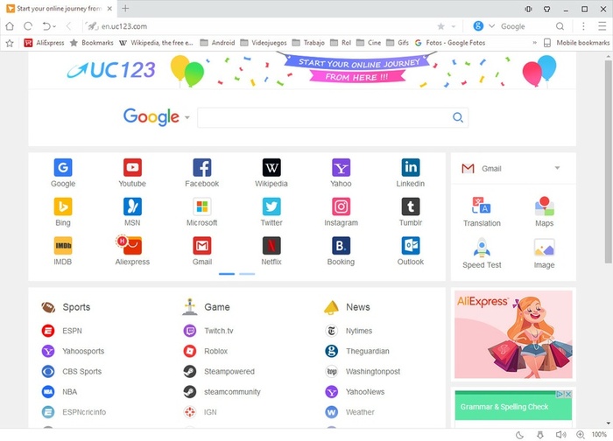Open the Facebook shortcut tile
The image size is (613, 441).
pyautogui.click(x=201, y=172)
